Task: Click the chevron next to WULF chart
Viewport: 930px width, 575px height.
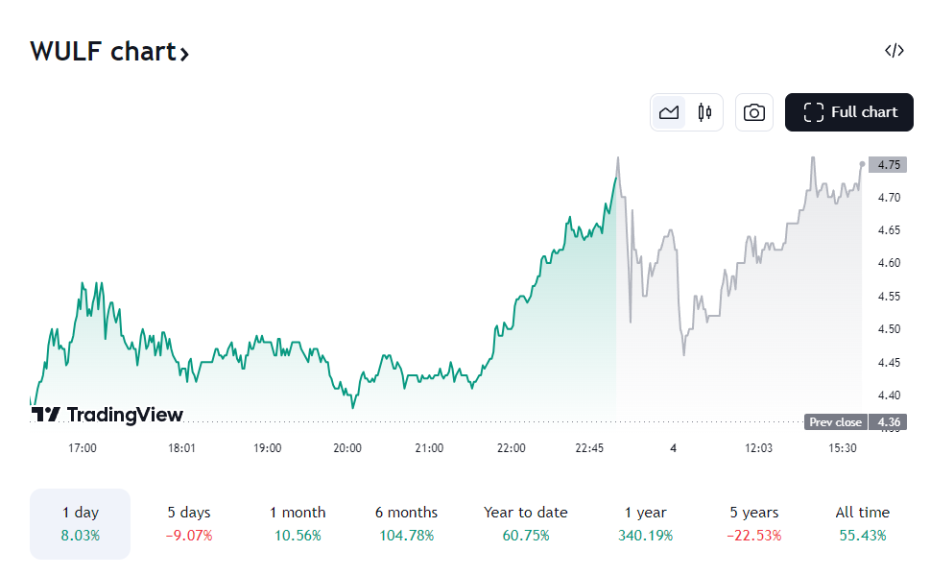Action: click(183, 53)
